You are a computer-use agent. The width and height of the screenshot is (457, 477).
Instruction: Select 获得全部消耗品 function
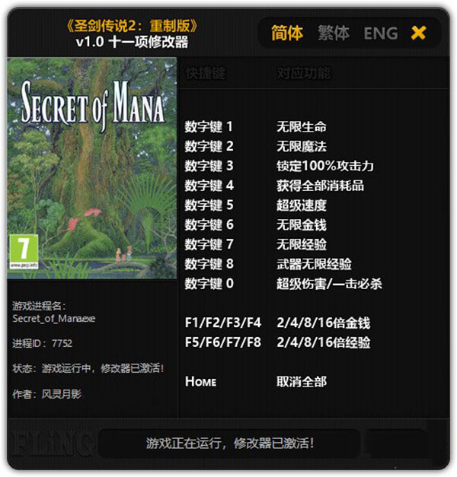click(320, 186)
